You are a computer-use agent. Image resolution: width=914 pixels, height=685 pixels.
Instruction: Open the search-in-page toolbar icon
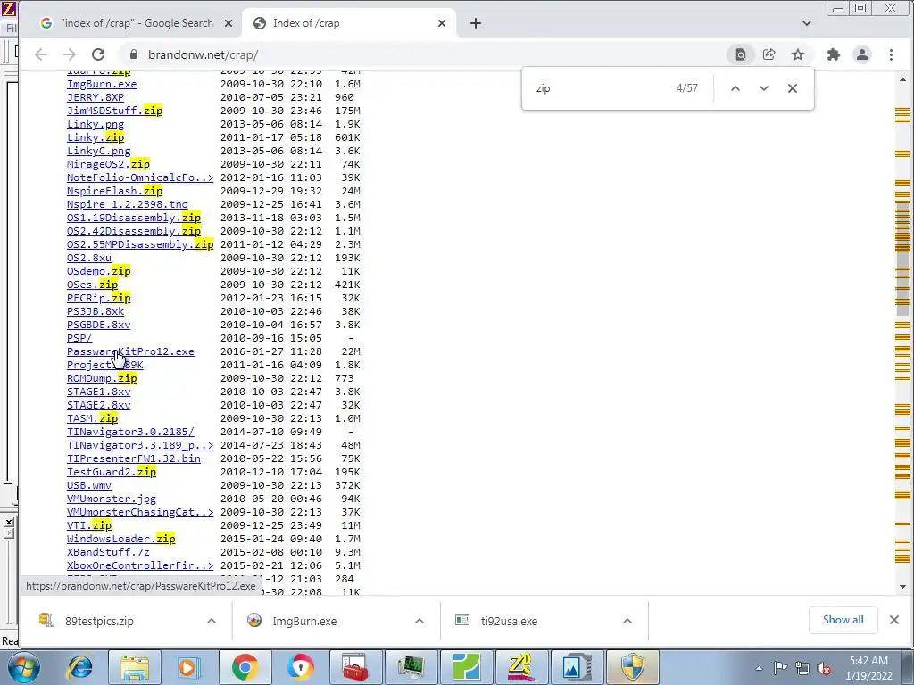(740, 54)
